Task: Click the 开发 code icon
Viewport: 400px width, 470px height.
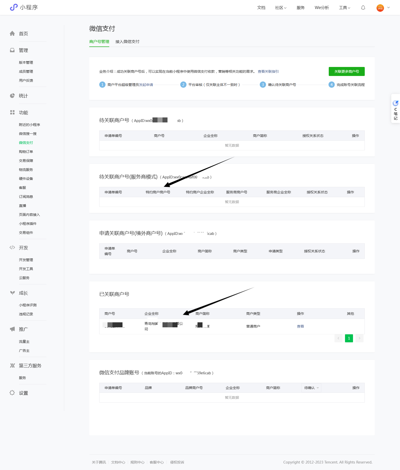Action: click(x=12, y=248)
